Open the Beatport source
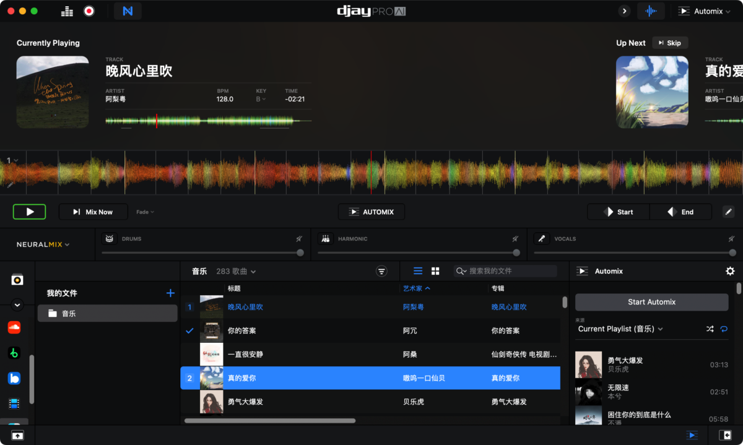The height and width of the screenshot is (445, 743). 14,353
